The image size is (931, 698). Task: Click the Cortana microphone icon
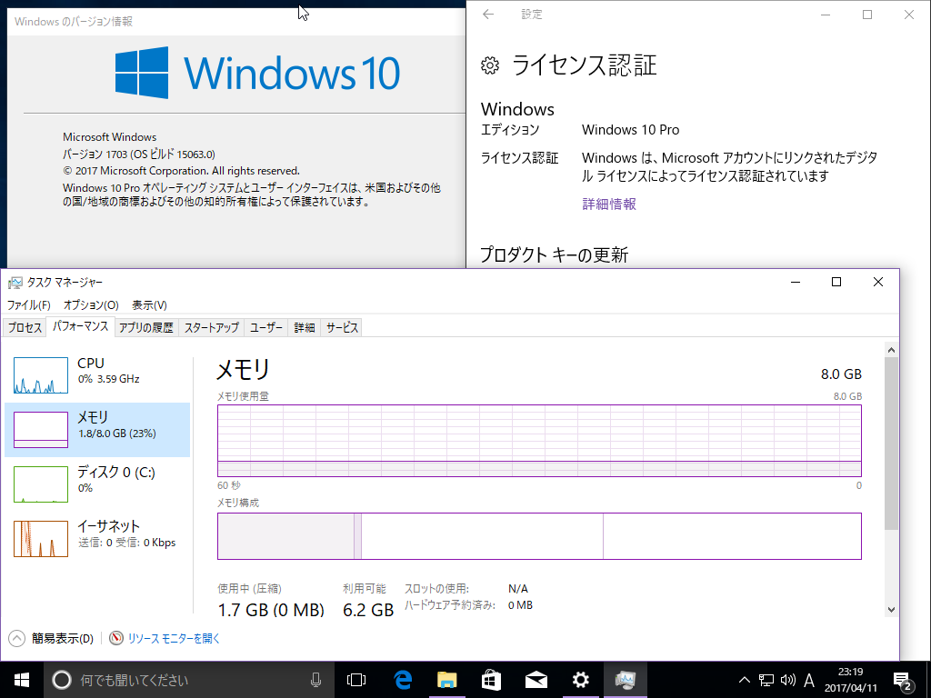(x=316, y=679)
